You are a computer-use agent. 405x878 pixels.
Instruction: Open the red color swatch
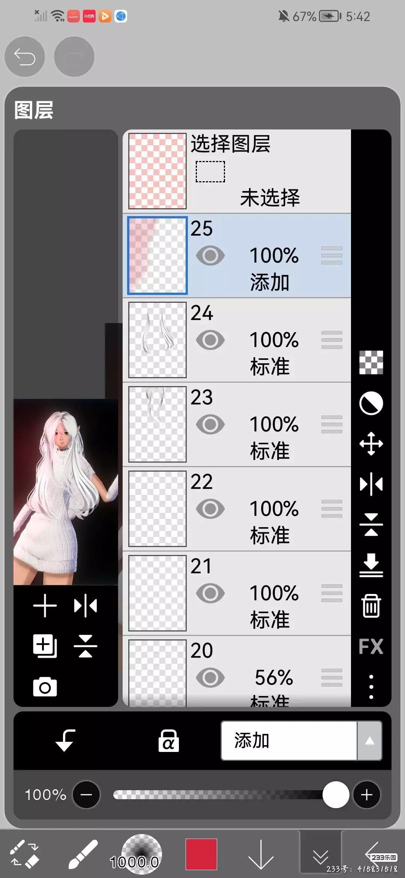(201, 854)
